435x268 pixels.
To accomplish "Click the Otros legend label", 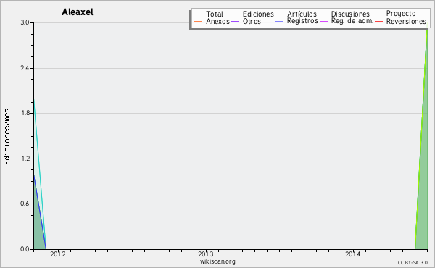I will (252, 21).
